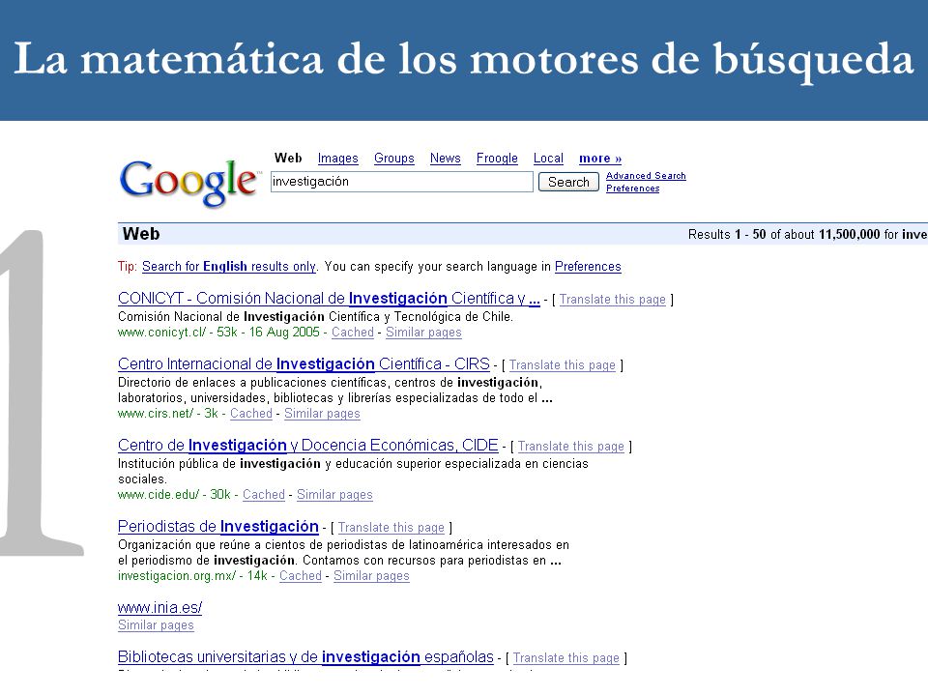The height and width of the screenshot is (696, 928).
Task: Open Centro de Investigación y Docencia Económicas, CIDE
Action: 307,445
